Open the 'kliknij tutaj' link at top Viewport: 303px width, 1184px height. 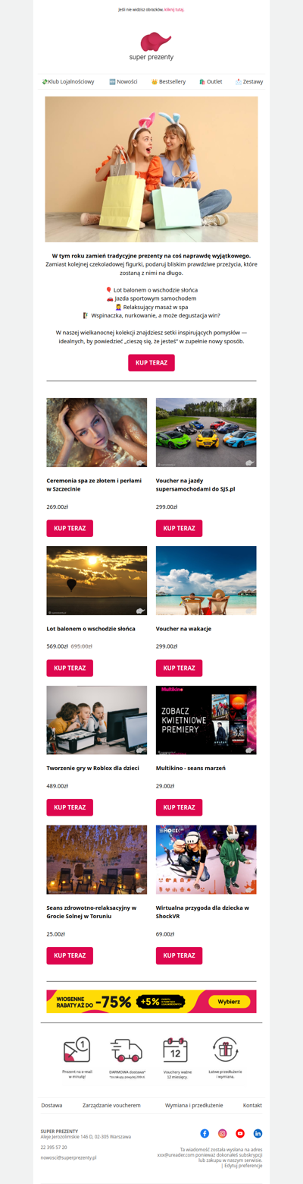[174, 10]
